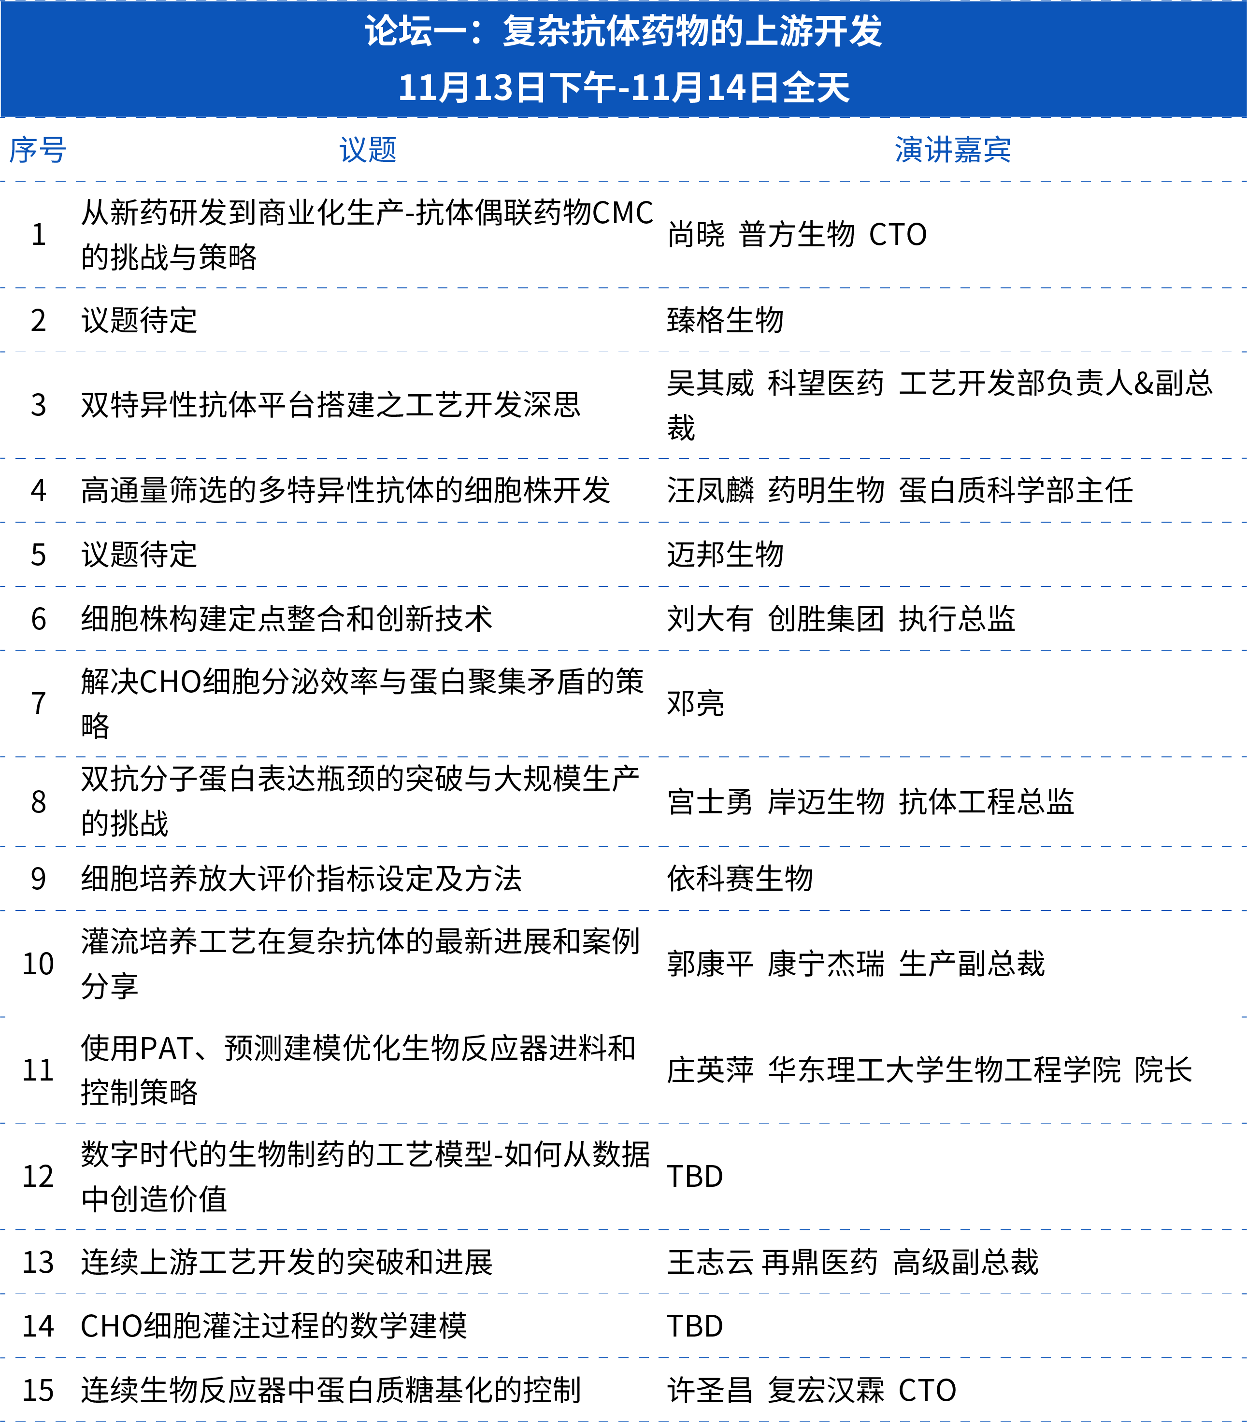
Task: Click the 议题待定 topic in row 2
Action: coord(139,320)
